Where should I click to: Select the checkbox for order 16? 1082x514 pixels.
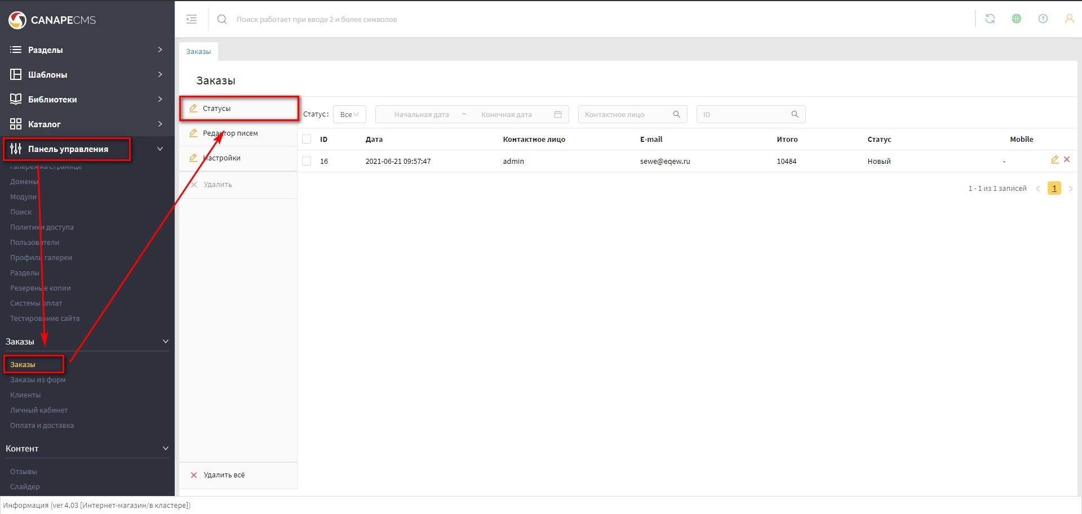point(307,161)
